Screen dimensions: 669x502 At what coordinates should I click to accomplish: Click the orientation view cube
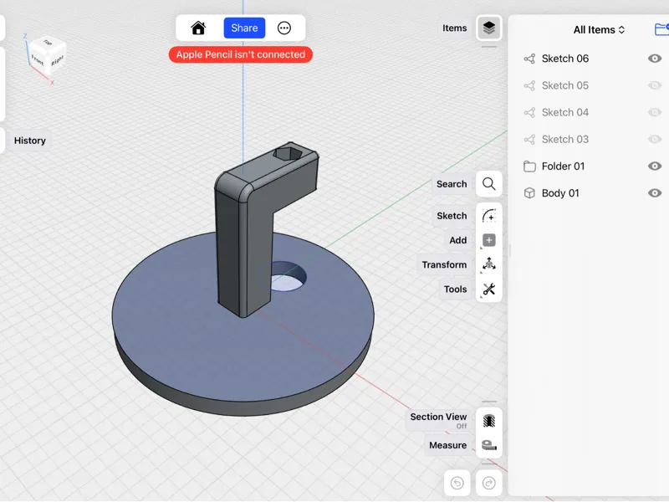(x=47, y=54)
